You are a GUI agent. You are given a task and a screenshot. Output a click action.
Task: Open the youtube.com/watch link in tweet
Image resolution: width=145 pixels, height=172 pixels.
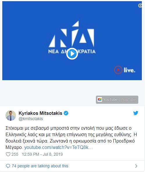tap(58, 148)
